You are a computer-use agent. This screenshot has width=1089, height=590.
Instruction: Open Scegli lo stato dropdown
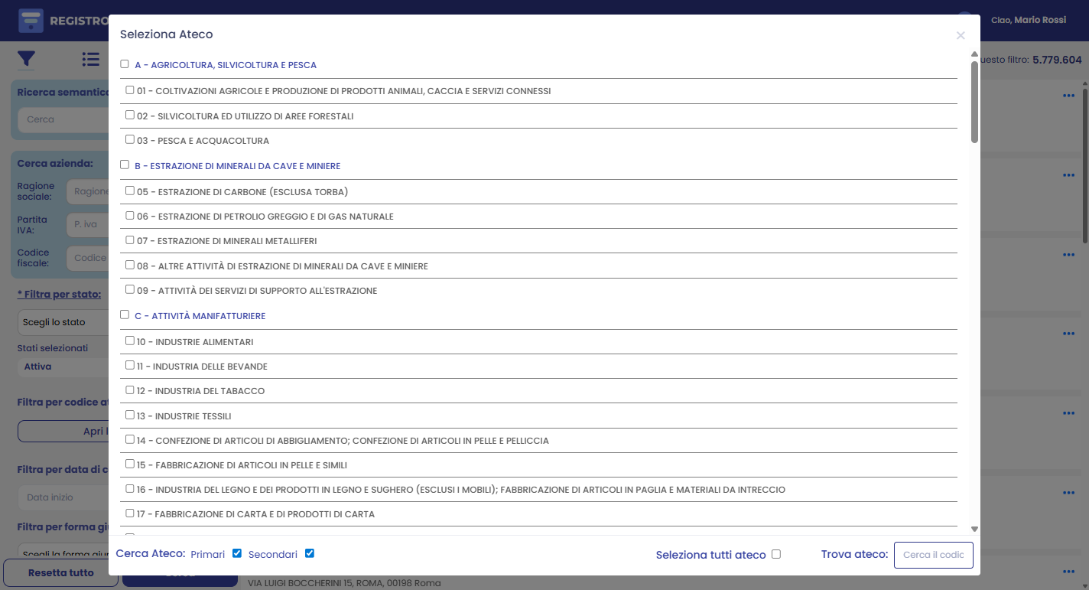pyautogui.click(x=64, y=322)
